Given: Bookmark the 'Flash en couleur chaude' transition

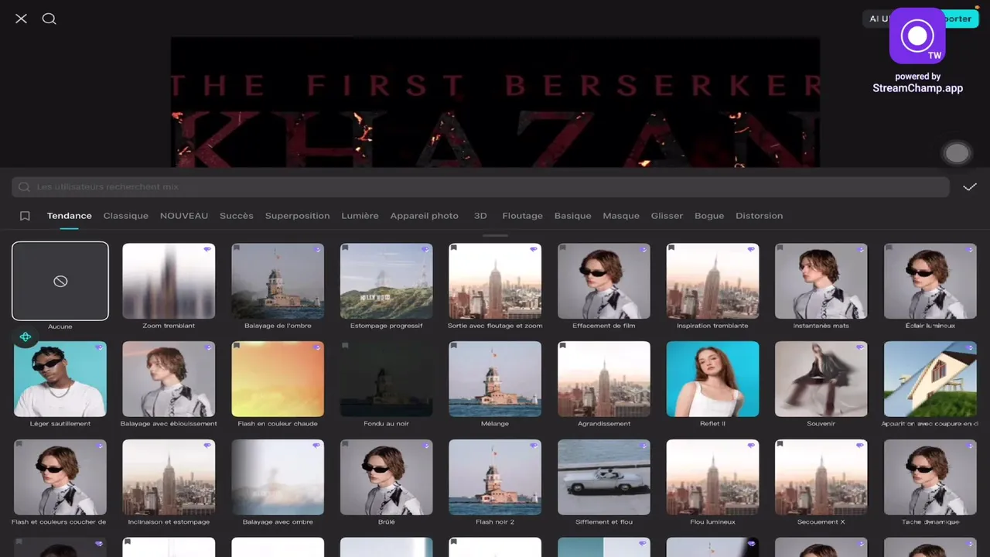Looking at the screenshot, I should (x=237, y=347).
